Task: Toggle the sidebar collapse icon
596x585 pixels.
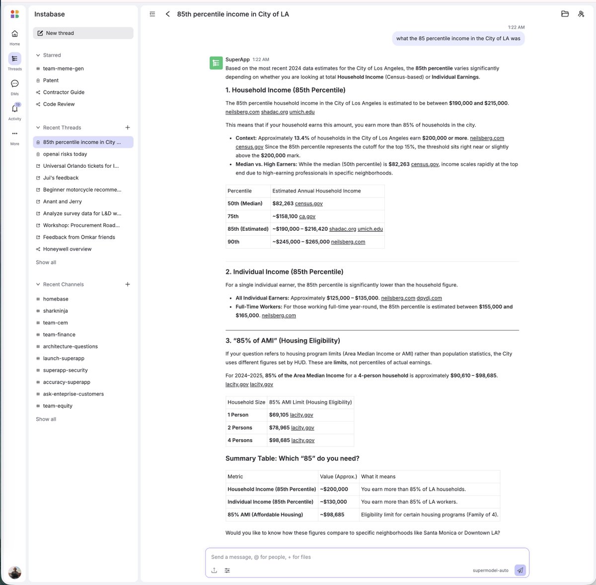Action: coord(152,14)
